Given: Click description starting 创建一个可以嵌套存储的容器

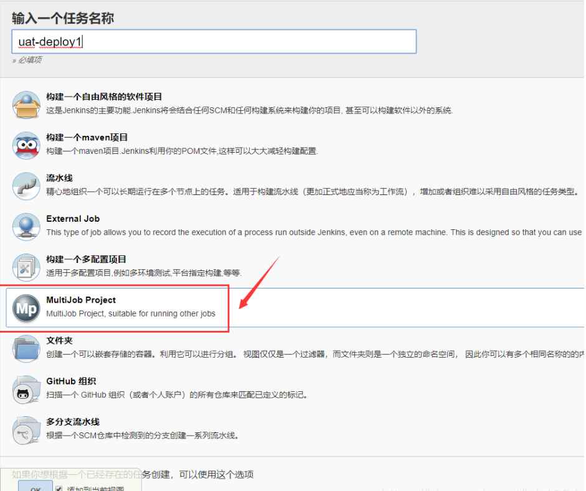Looking at the screenshot, I should pos(314,354).
